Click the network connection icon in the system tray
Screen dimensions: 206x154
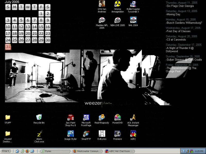[184, 151]
